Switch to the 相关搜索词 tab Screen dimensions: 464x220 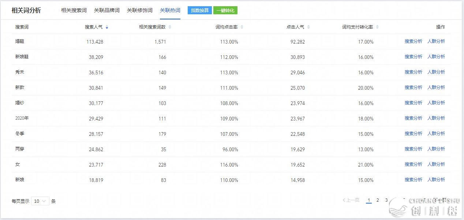pos(74,10)
